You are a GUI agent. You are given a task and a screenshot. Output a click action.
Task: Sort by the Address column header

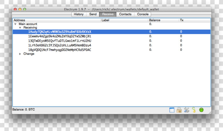[57, 20]
